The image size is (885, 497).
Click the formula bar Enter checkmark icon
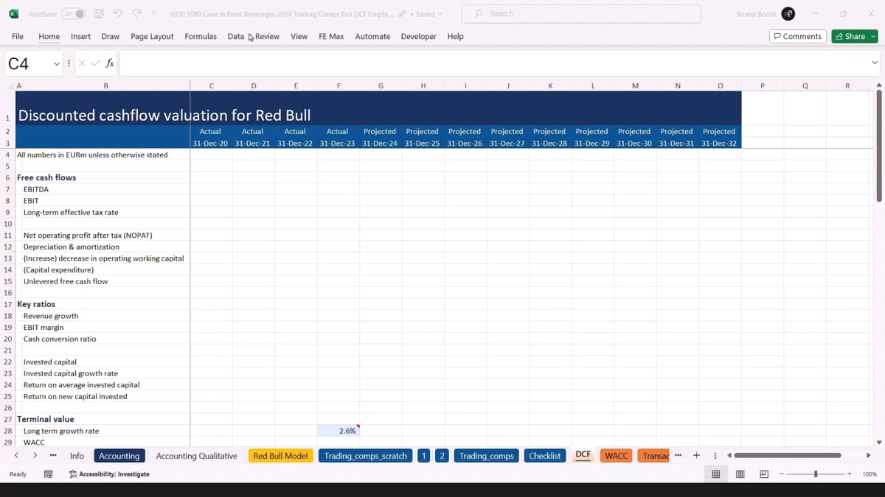coord(95,63)
